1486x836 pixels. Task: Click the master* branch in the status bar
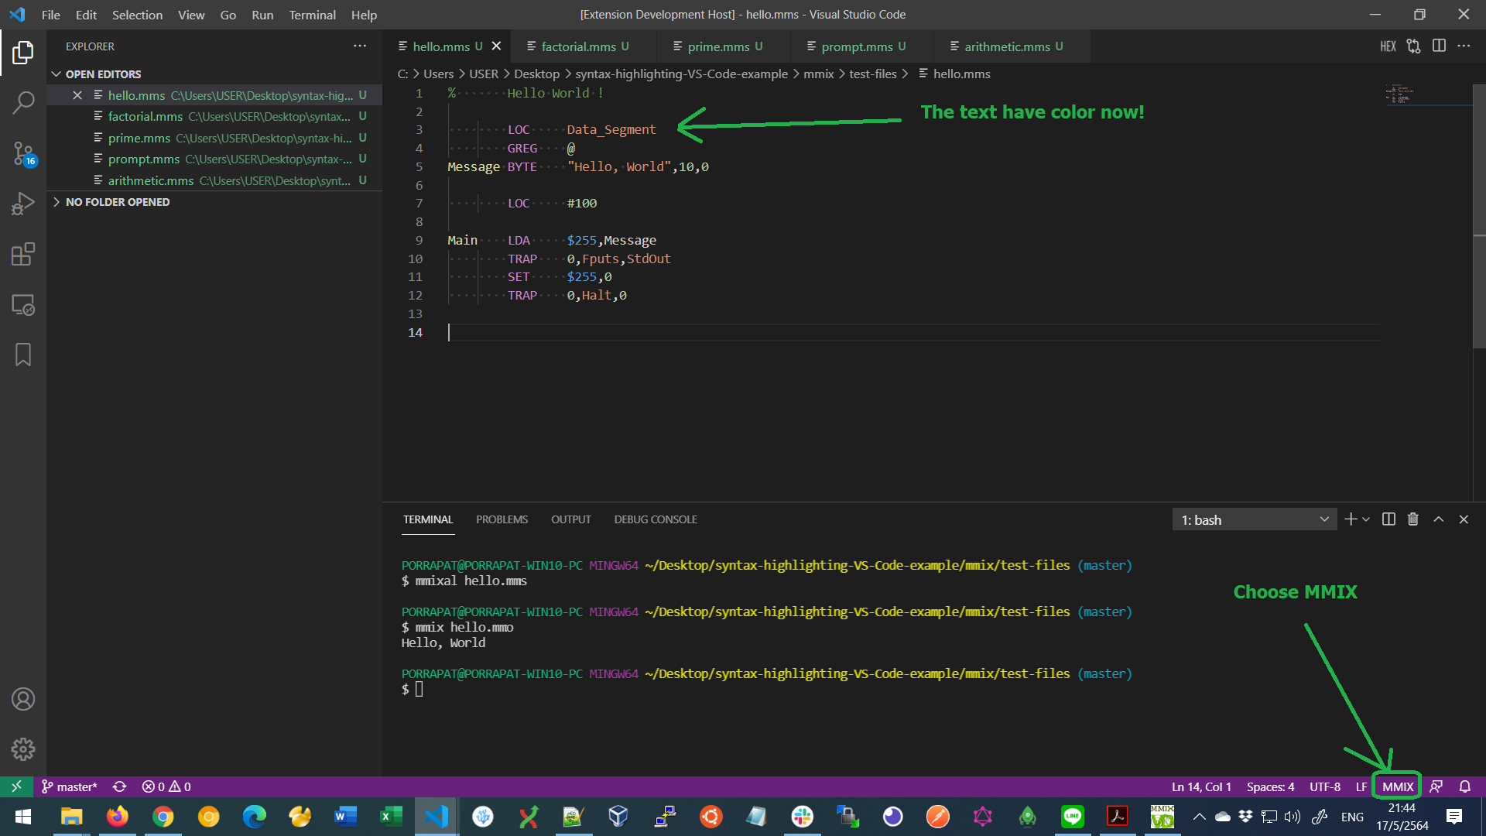[70, 786]
